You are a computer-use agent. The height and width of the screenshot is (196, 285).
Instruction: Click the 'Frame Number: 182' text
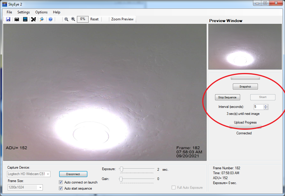tap(226, 168)
